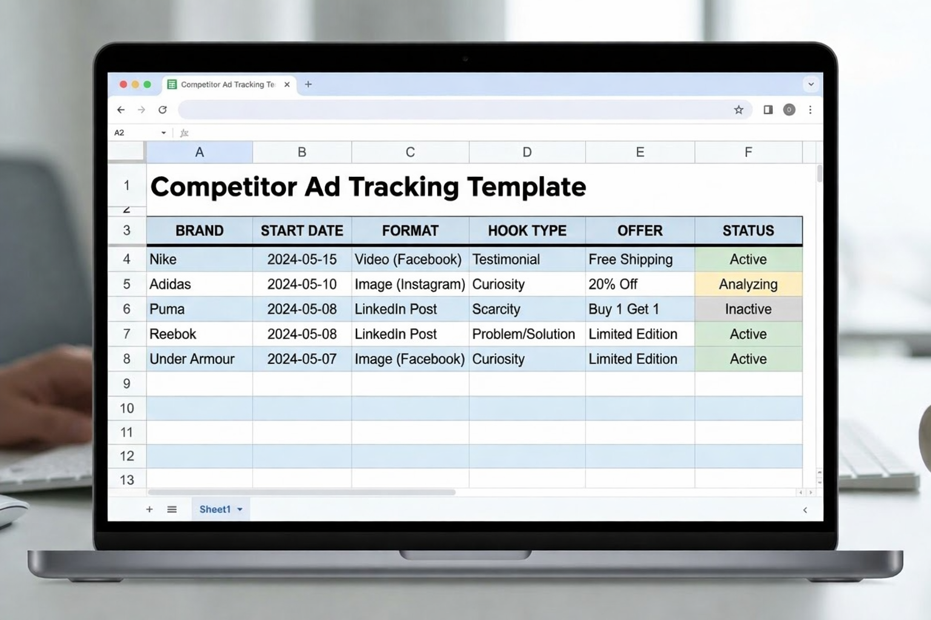Screen dimensions: 931x620
Task: Open the all sheets list icon
Action: point(172,509)
